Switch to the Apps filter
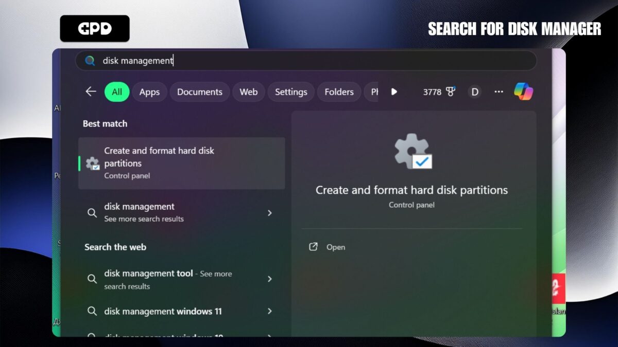The height and width of the screenshot is (347, 618). tap(149, 92)
